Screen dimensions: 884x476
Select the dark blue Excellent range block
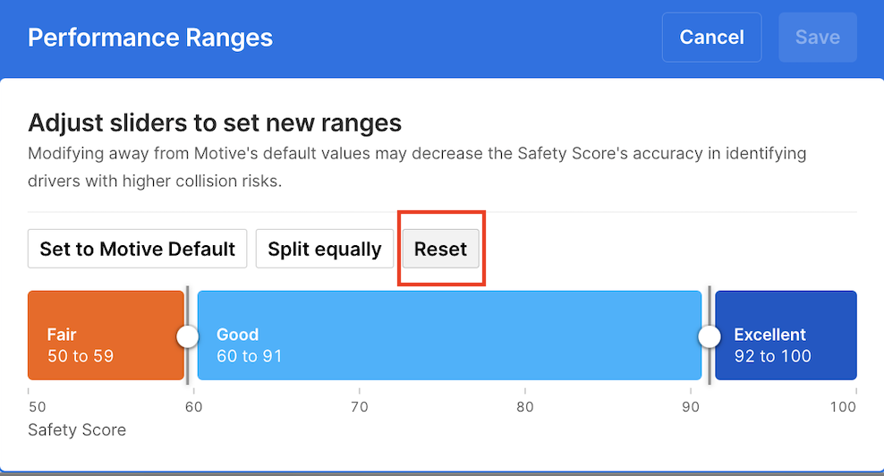[786, 336]
